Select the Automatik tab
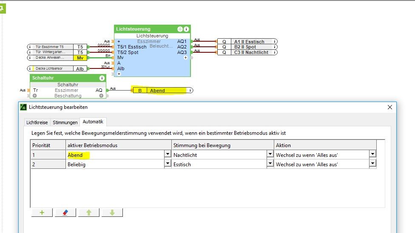415x233 pixels. pyautogui.click(x=93, y=122)
